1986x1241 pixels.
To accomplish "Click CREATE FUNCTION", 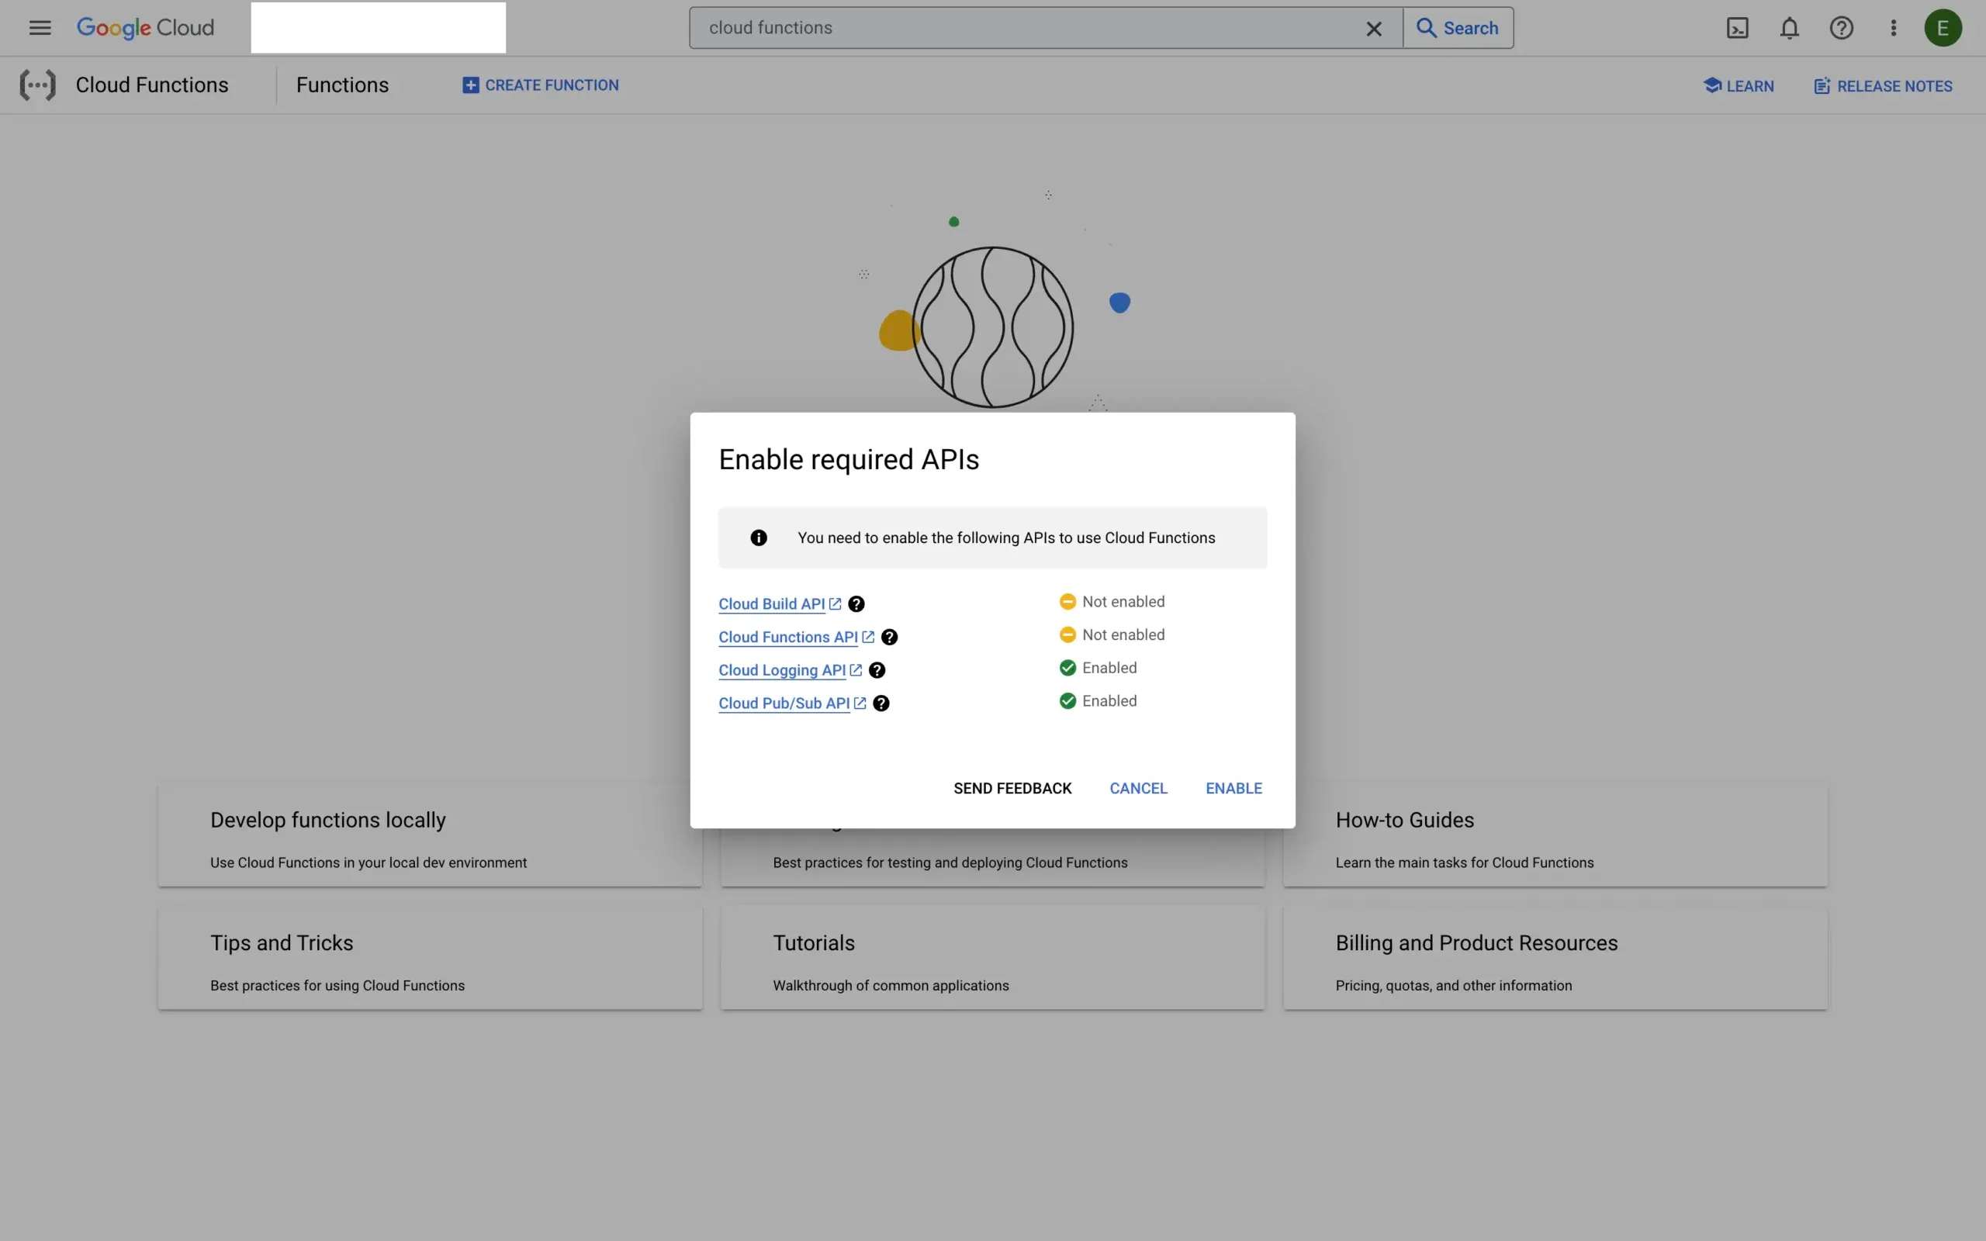I will (540, 85).
